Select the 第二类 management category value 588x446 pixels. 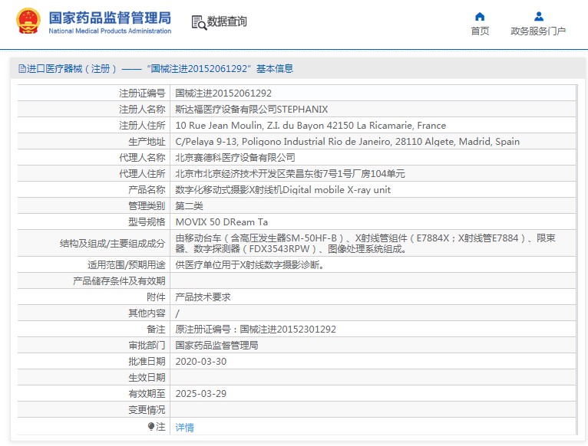coord(190,206)
